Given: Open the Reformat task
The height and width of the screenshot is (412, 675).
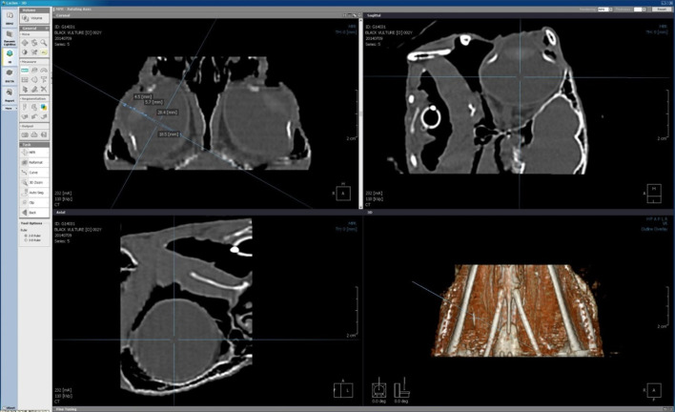Looking at the screenshot, I should point(34,162).
